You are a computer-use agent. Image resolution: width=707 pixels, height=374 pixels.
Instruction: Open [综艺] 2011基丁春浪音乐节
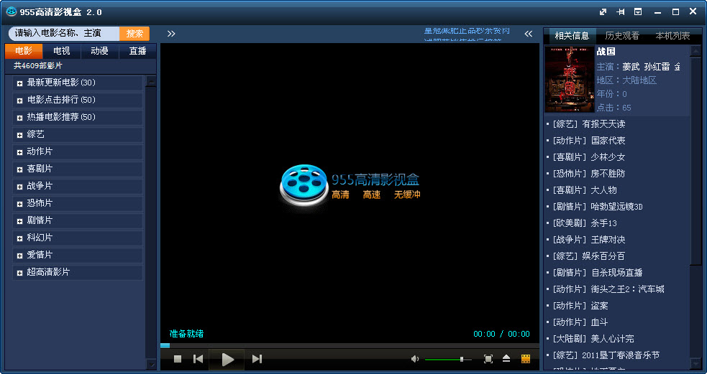(606, 355)
